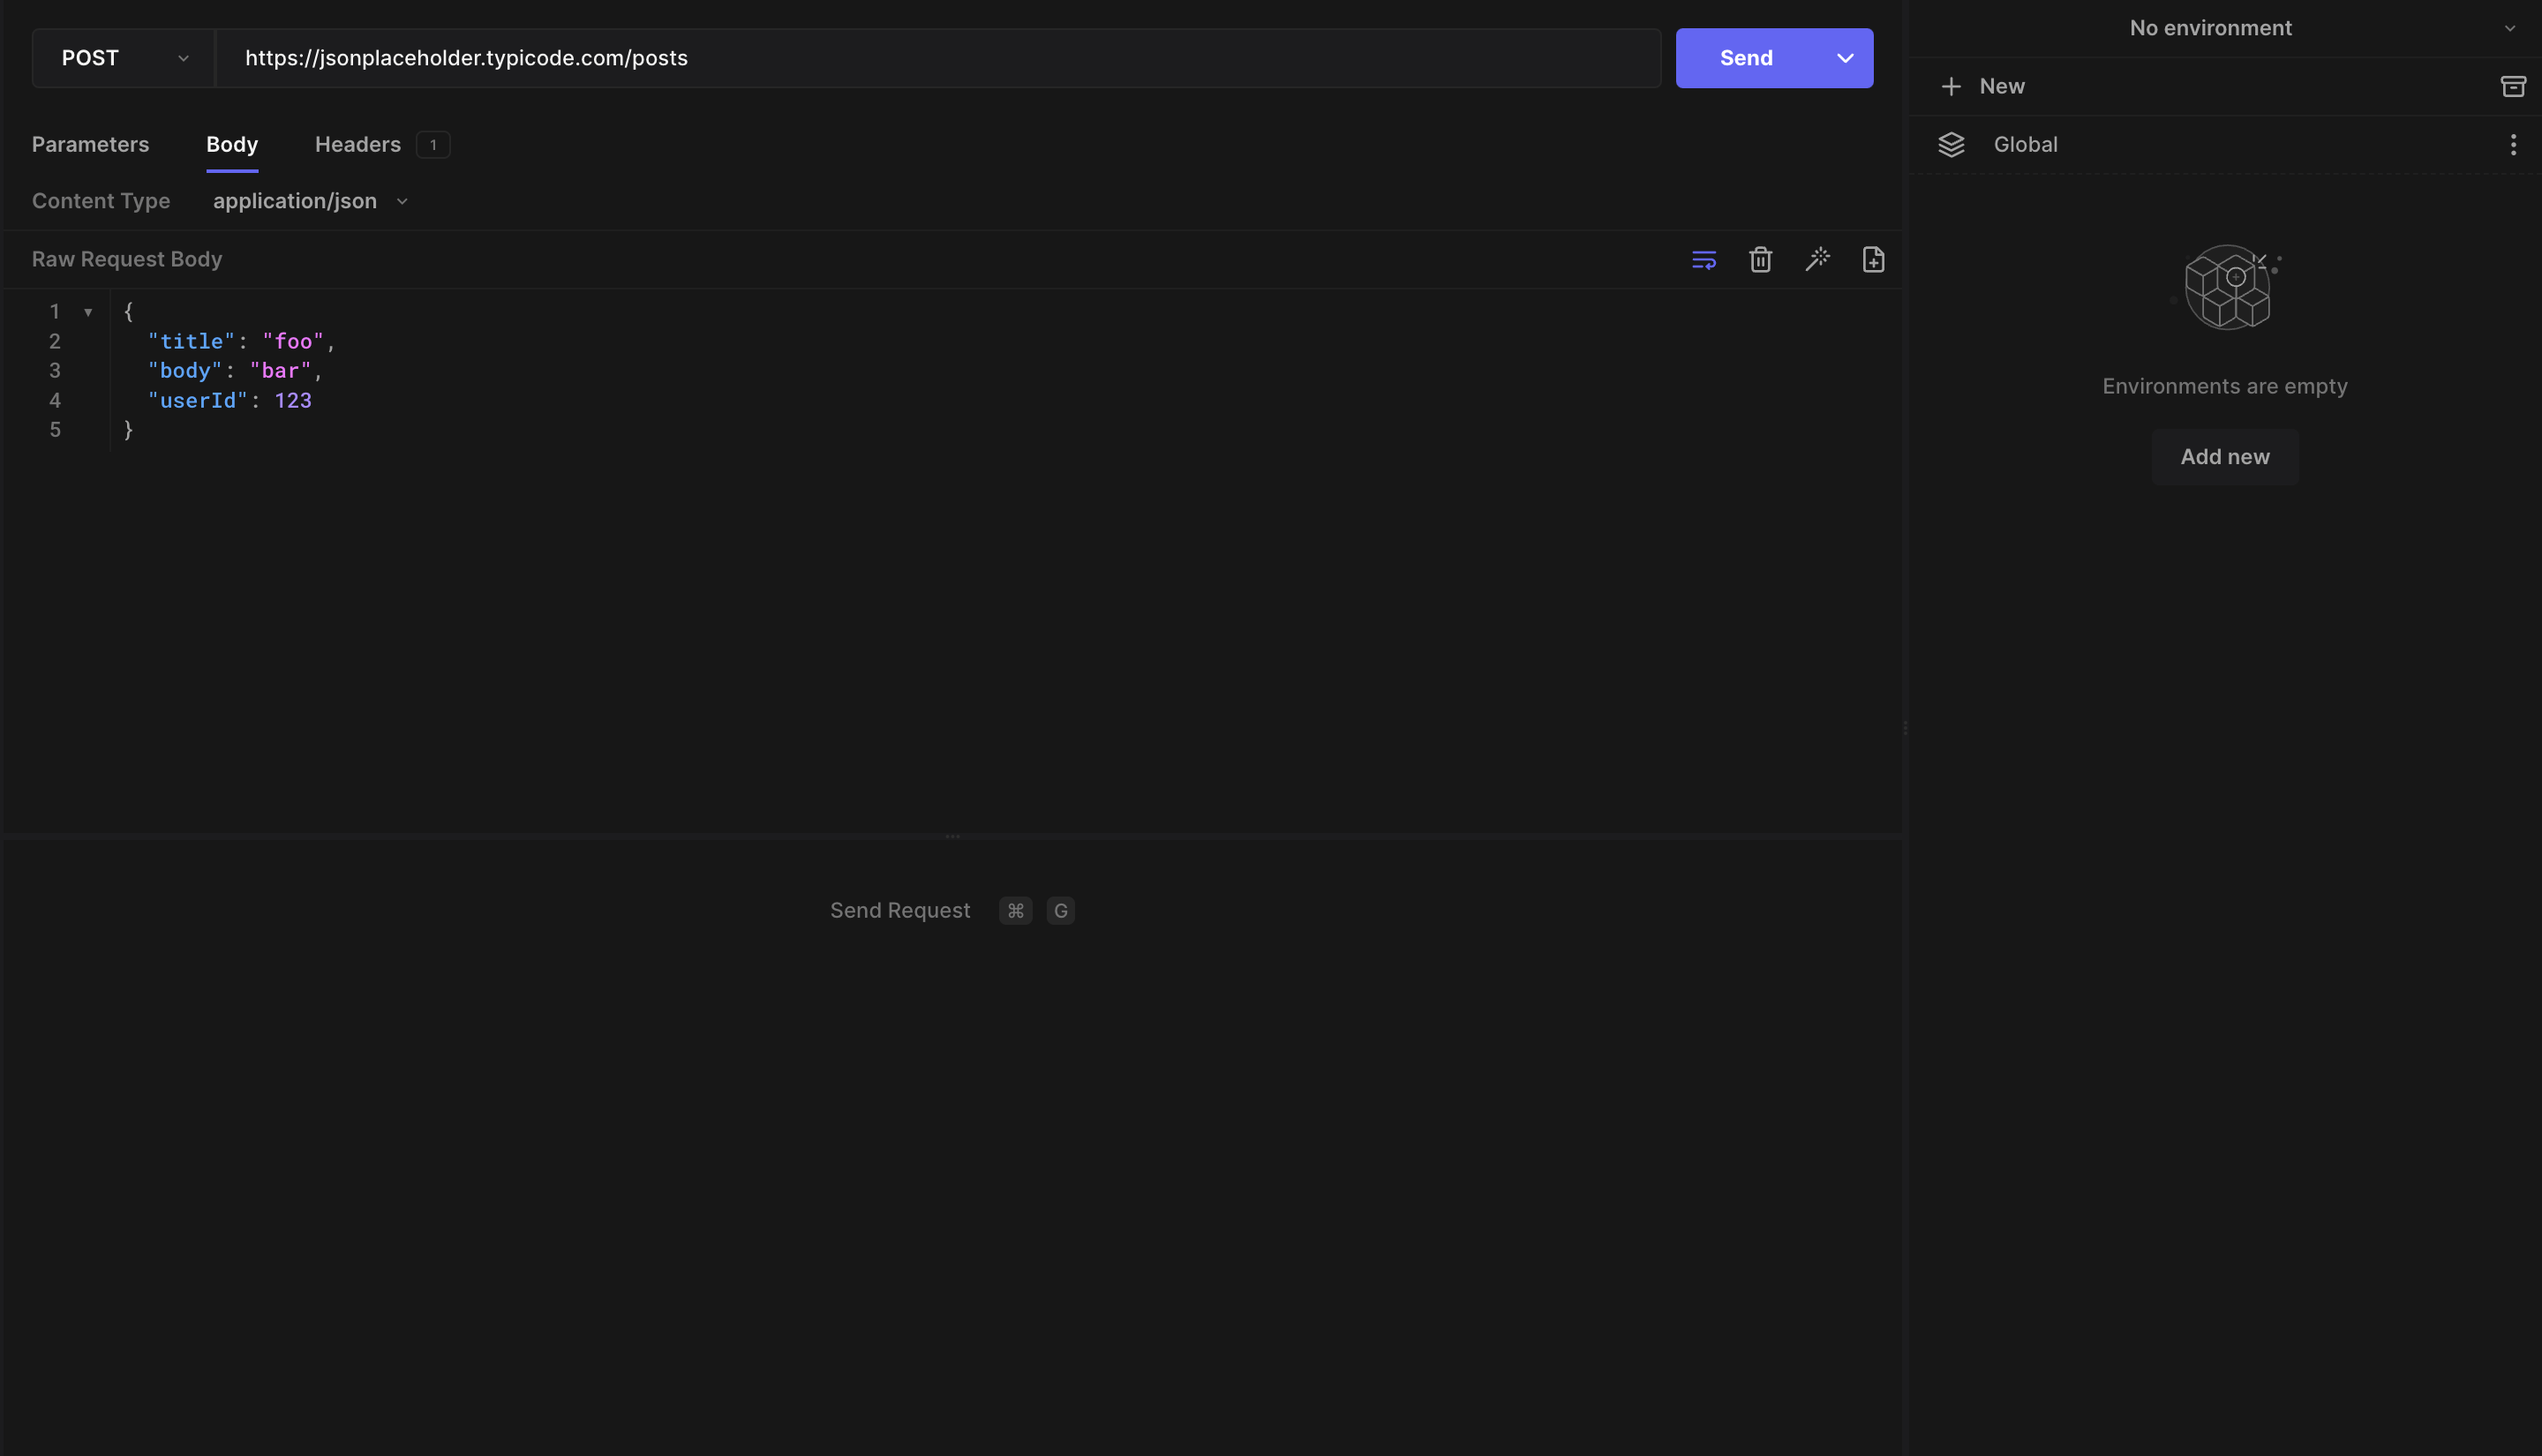
Task: Switch to the Parameters tab
Action: pos(90,144)
